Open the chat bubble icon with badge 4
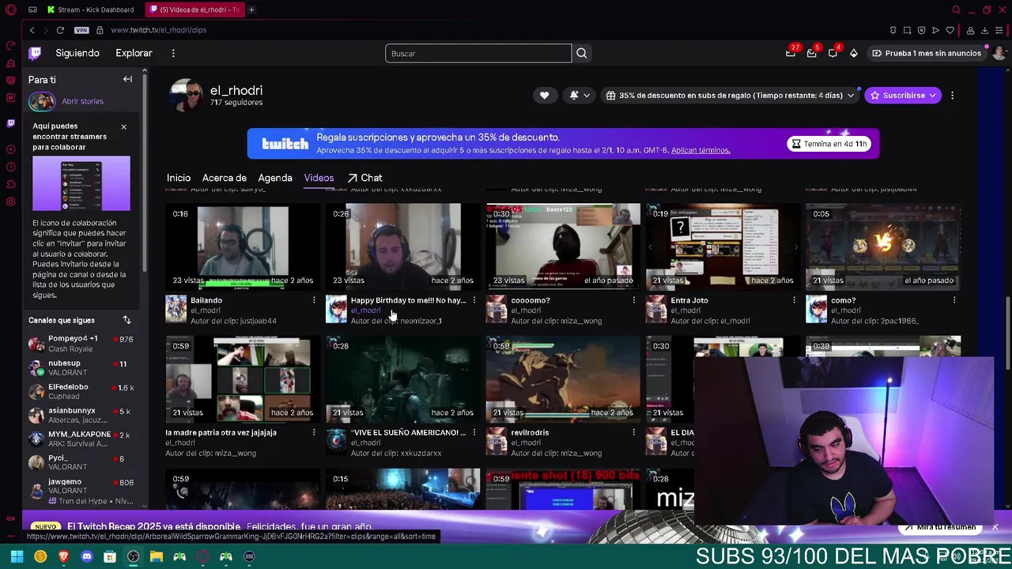This screenshot has width=1012, height=569. pyautogui.click(x=833, y=53)
